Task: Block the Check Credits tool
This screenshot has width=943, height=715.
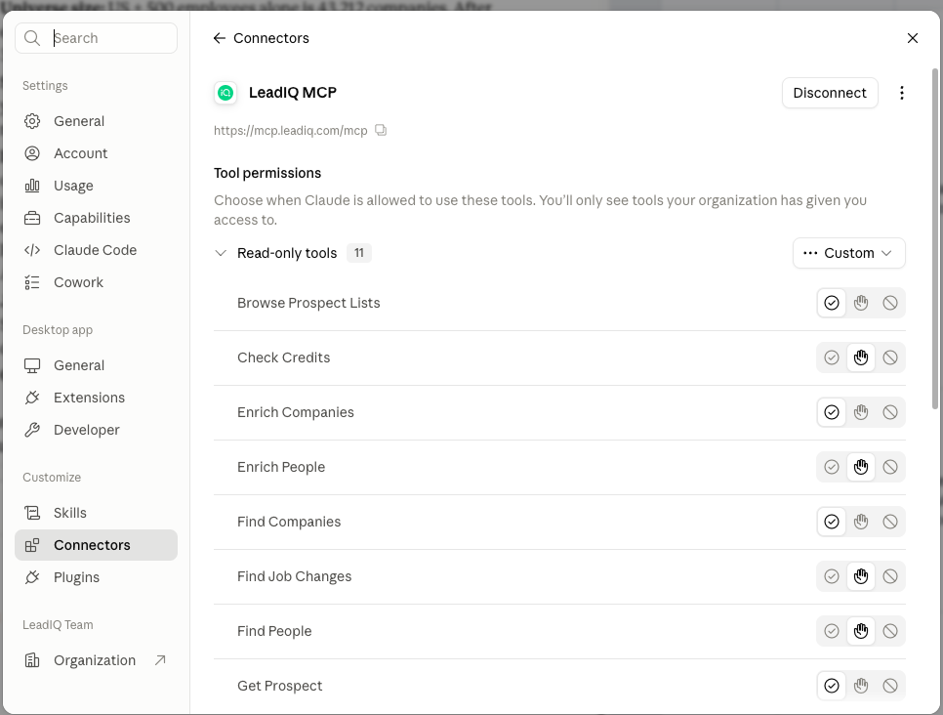Action: [x=890, y=357]
